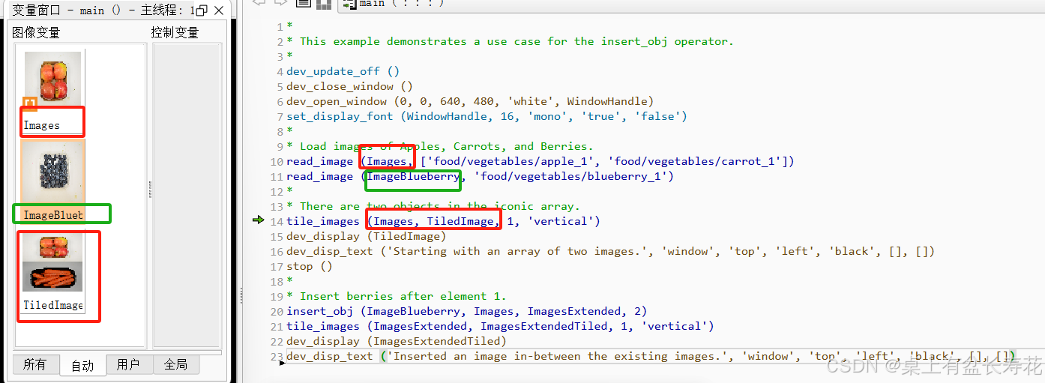The width and height of the screenshot is (1045, 383).
Task: Select the set_display_font code line
Action: coord(487,117)
